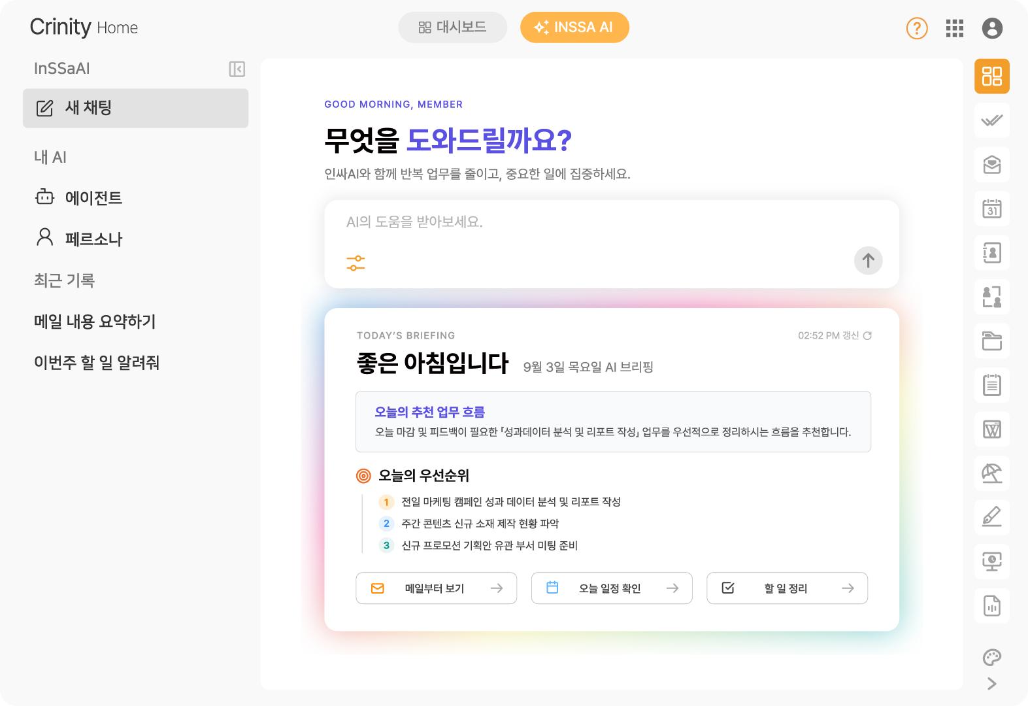Start a 새 채팅
The image size is (1028, 706).
coord(135,108)
